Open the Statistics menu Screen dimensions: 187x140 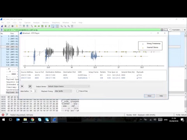46,23
